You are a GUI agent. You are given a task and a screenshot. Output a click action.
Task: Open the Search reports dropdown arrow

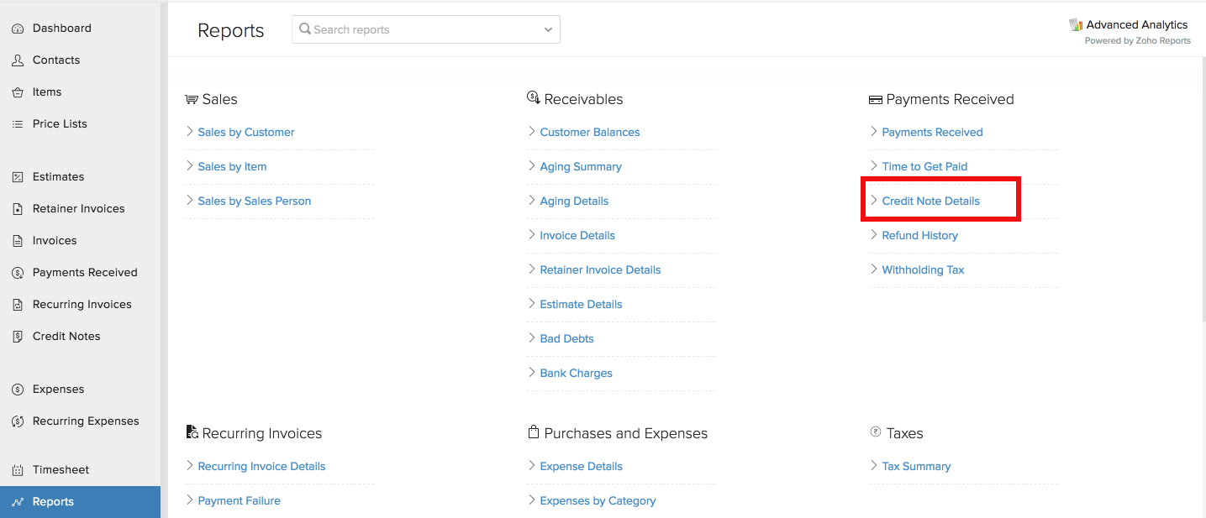548,29
